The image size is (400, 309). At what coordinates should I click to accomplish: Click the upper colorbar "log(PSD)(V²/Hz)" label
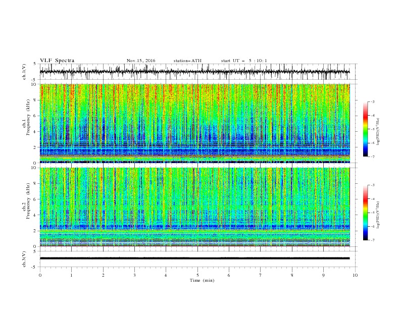pyautogui.click(x=378, y=132)
